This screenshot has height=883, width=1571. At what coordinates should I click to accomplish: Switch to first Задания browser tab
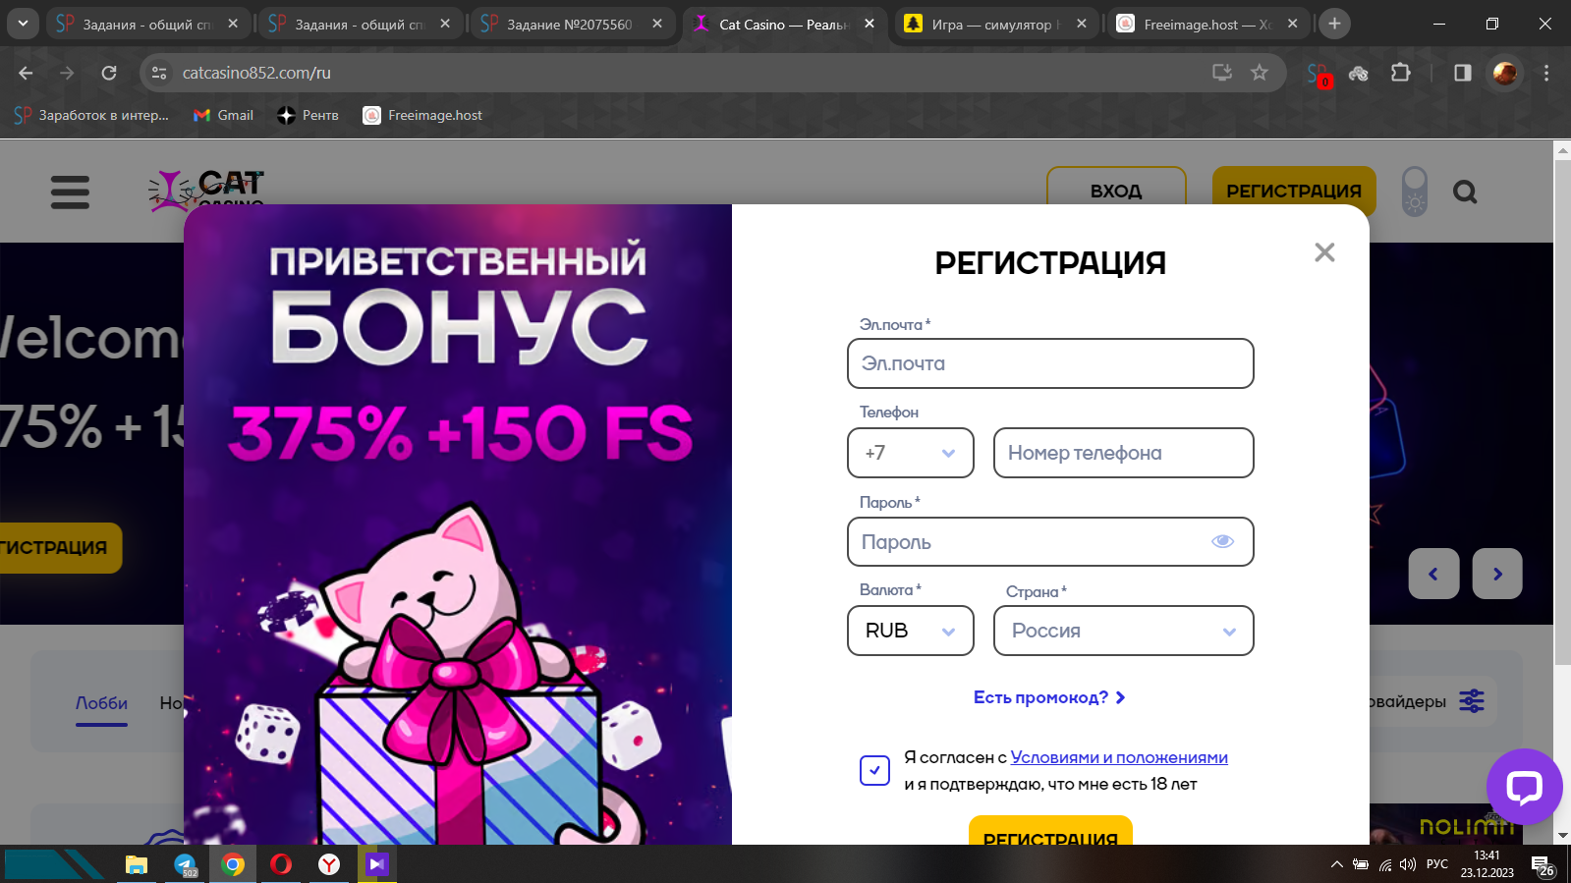(x=146, y=24)
